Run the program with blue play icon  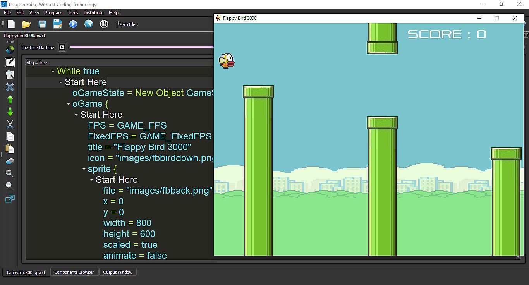[x=73, y=24]
